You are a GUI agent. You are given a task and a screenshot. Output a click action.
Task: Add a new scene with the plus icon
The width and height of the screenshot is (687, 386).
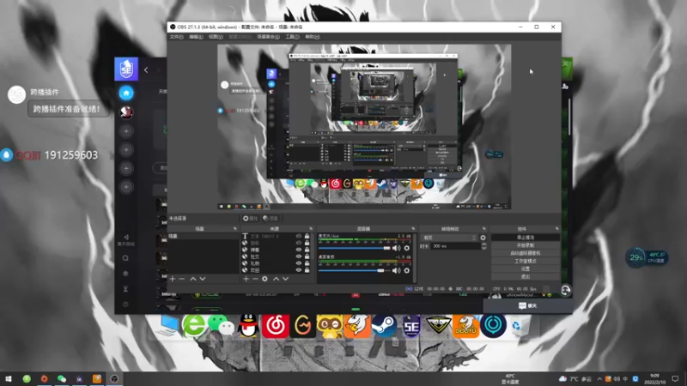click(173, 279)
